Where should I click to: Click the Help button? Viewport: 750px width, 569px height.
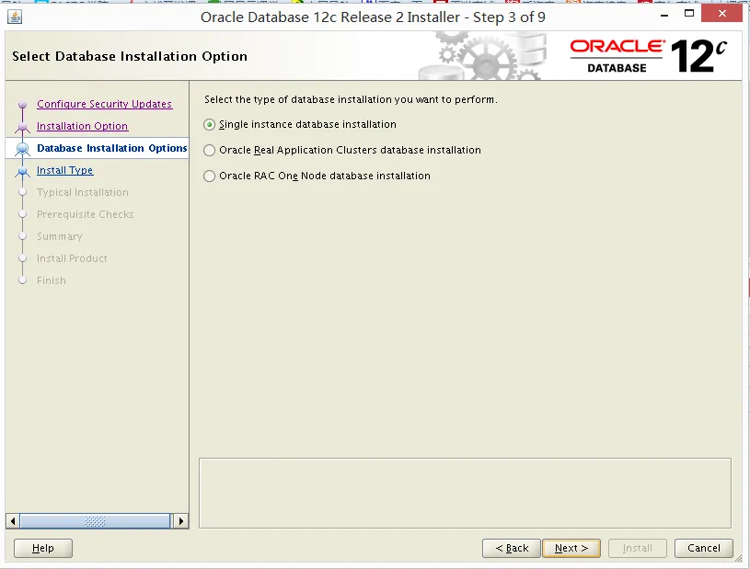(x=43, y=548)
